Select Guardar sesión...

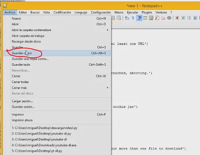[x=57, y=107]
